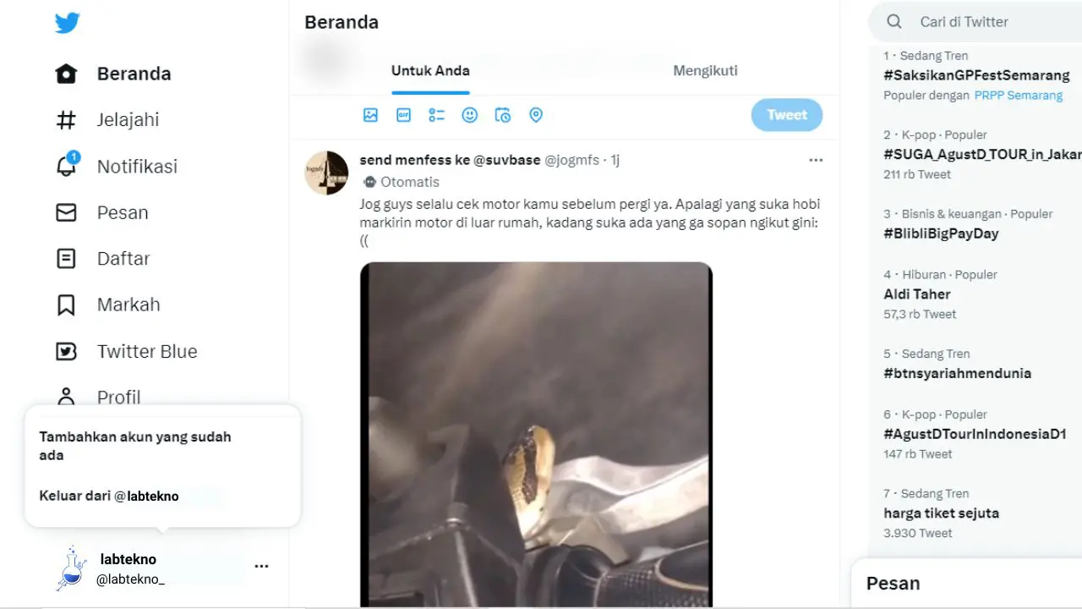Open the labtekno account menu dots
Viewport: 1082px width, 609px height.
262,567
